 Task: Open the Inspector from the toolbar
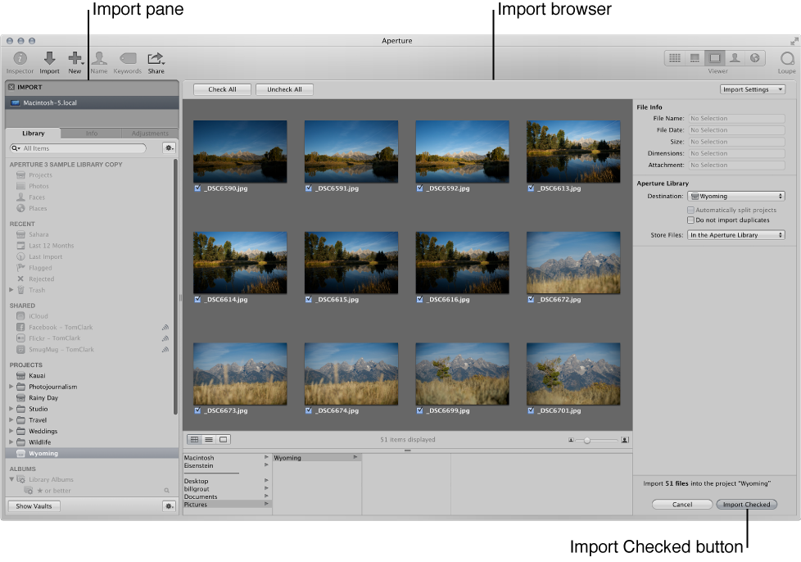pyautogui.click(x=20, y=59)
